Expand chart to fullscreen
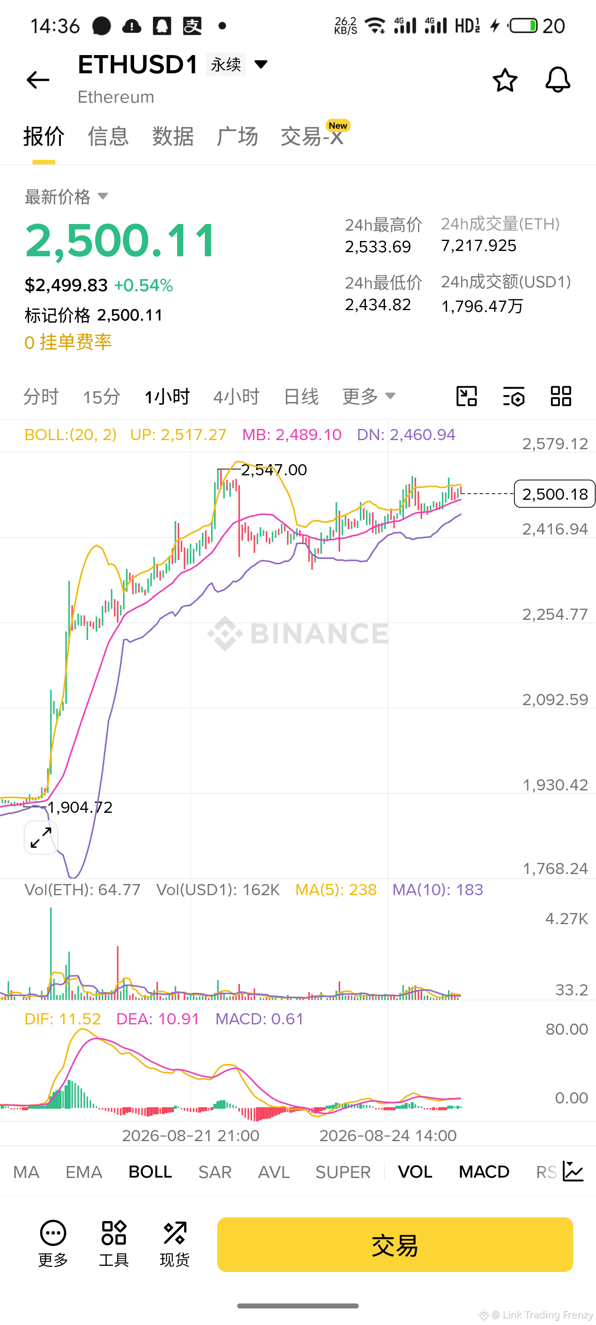 [41, 838]
